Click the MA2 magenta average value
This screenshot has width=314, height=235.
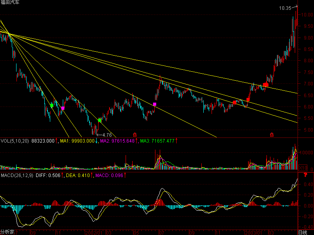[x=118, y=141]
